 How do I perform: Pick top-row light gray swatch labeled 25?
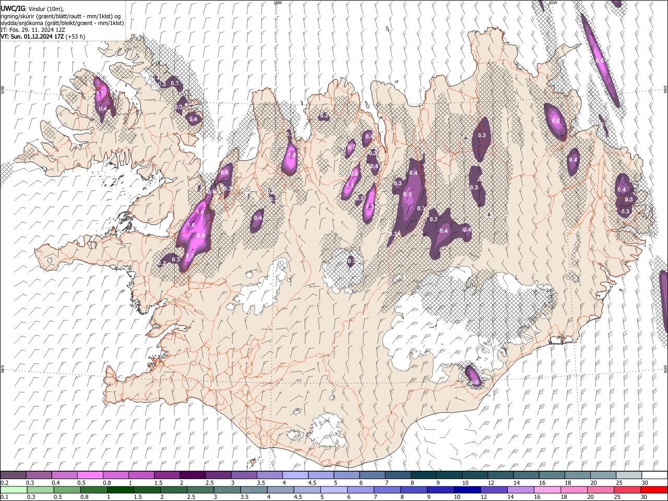pos(628,475)
